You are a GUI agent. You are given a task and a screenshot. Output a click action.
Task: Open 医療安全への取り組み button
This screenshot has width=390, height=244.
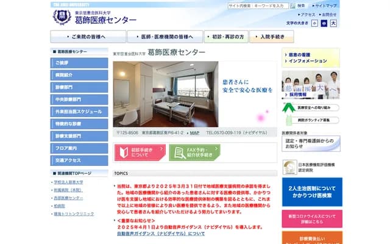[x=314, y=107]
